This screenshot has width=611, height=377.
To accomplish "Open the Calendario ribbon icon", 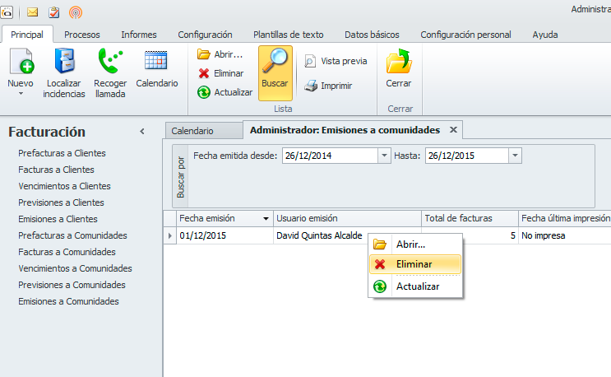I will click(156, 60).
